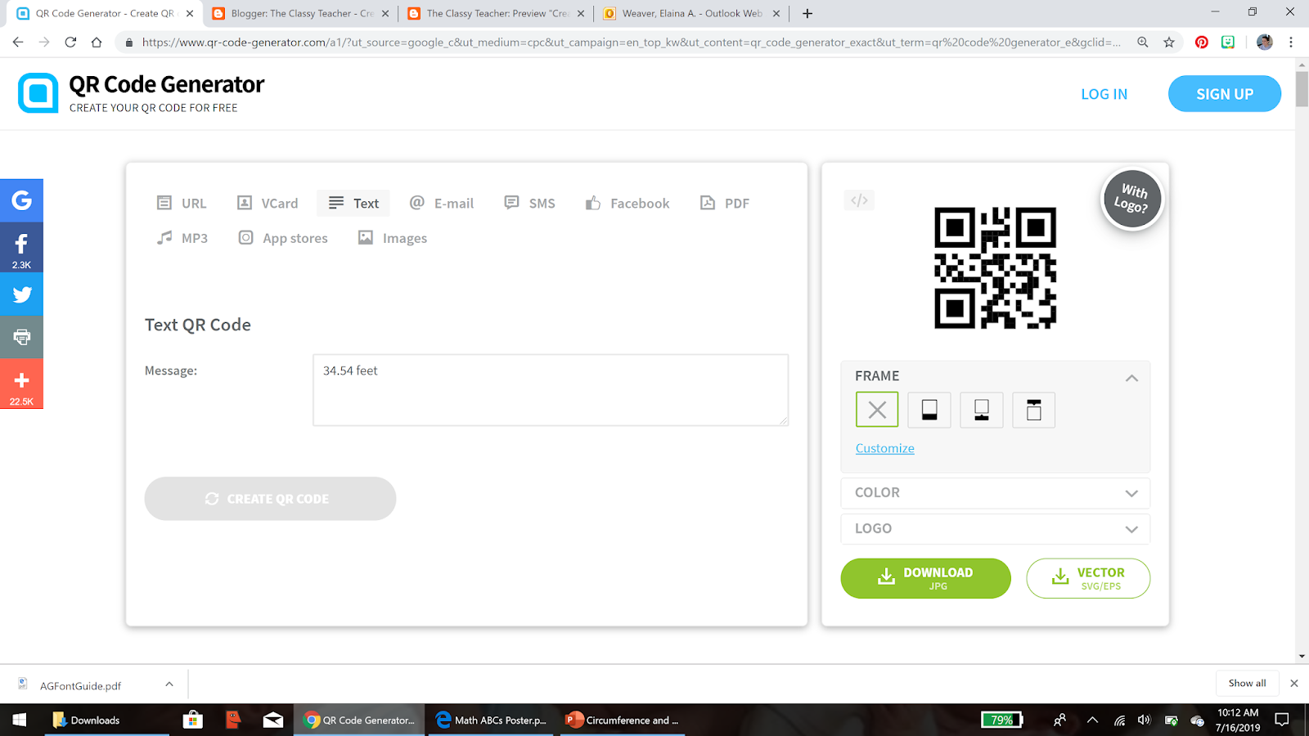Select the frame with small bottom tab
This screenshot has width=1309, height=736.
(982, 410)
